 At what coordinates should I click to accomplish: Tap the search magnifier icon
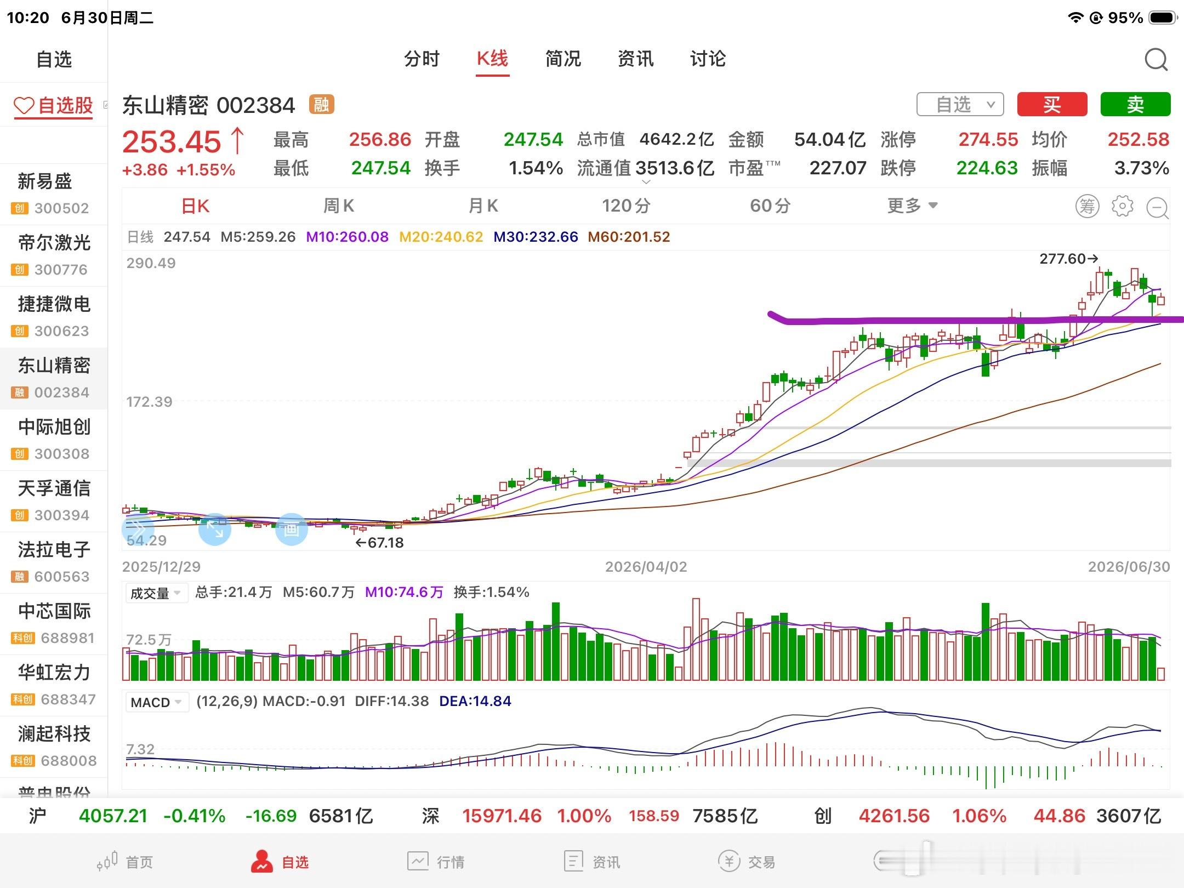1156,59
